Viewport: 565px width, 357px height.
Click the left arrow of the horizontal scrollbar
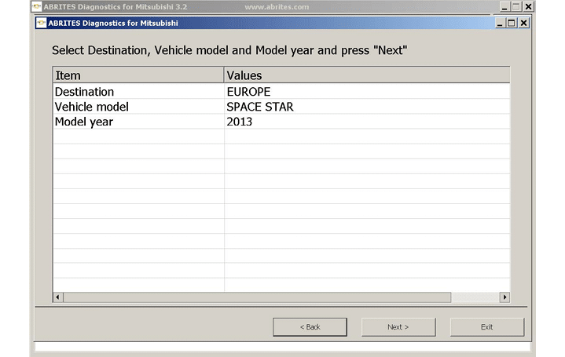pos(57,297)
